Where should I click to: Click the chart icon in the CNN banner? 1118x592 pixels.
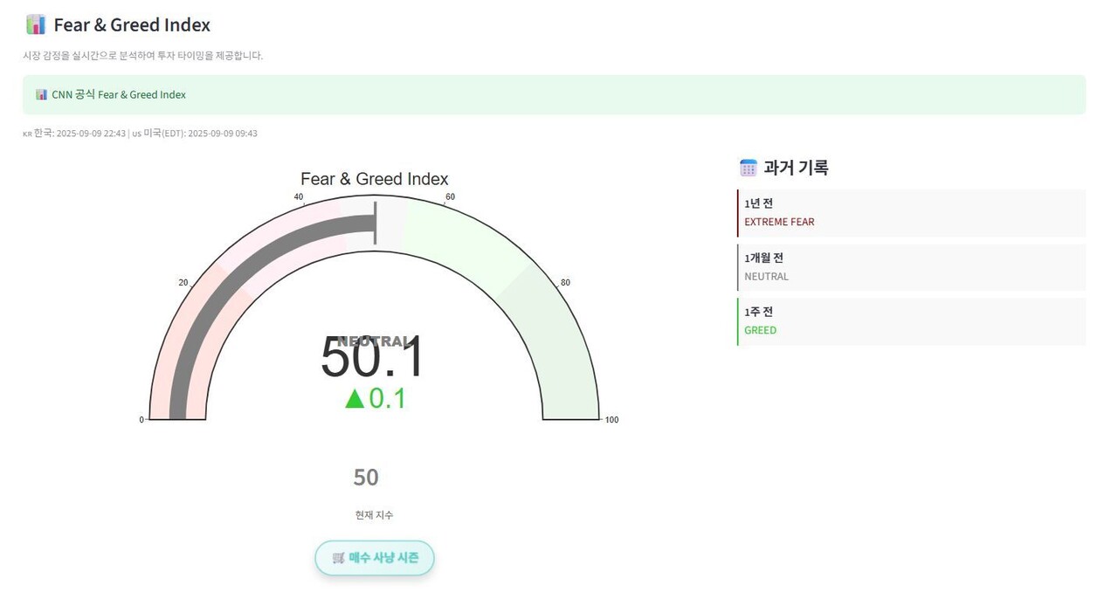pos(41,94)
